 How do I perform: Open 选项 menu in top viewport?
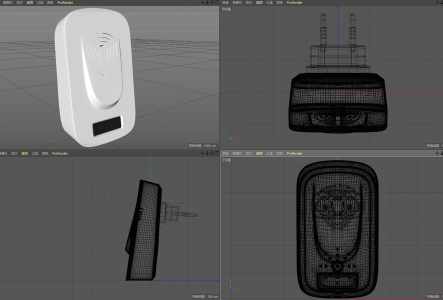(x=259, y=2)
